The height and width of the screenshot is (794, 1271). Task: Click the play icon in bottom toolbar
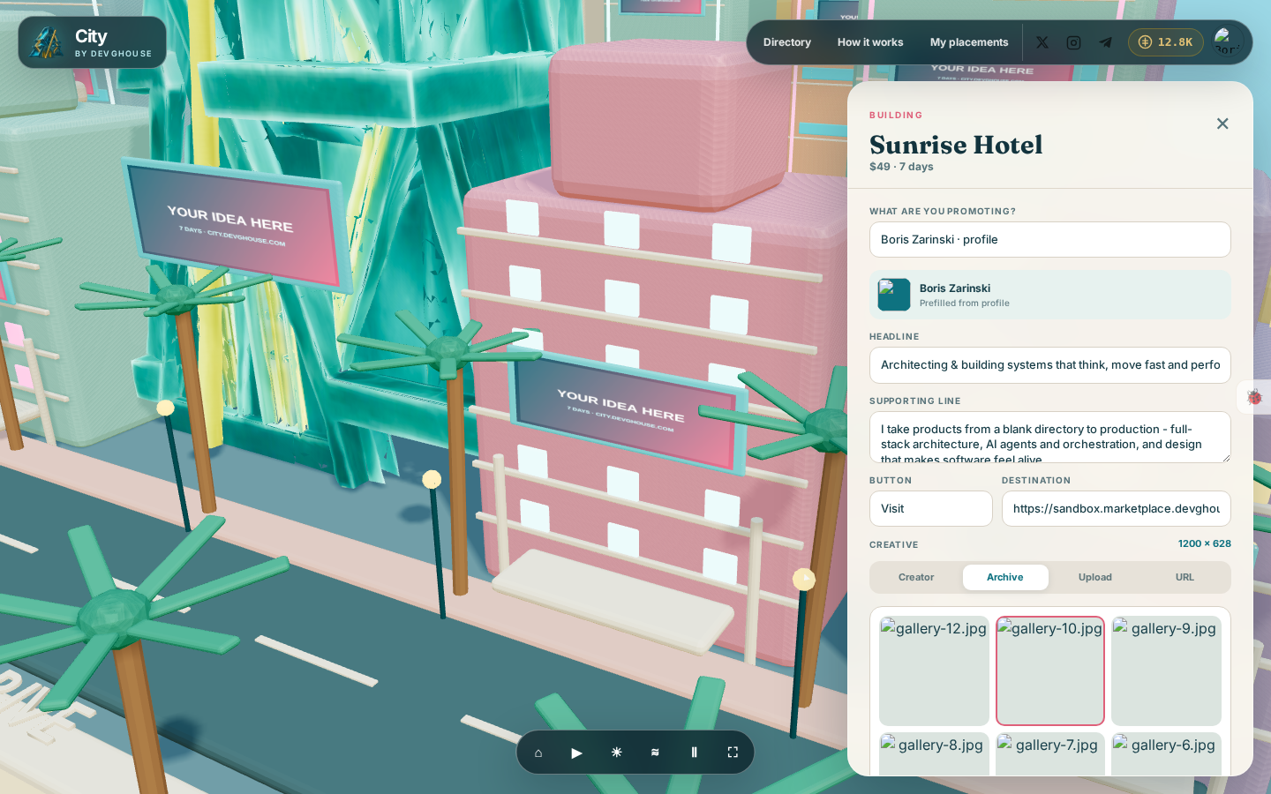(x=577, y=753)
